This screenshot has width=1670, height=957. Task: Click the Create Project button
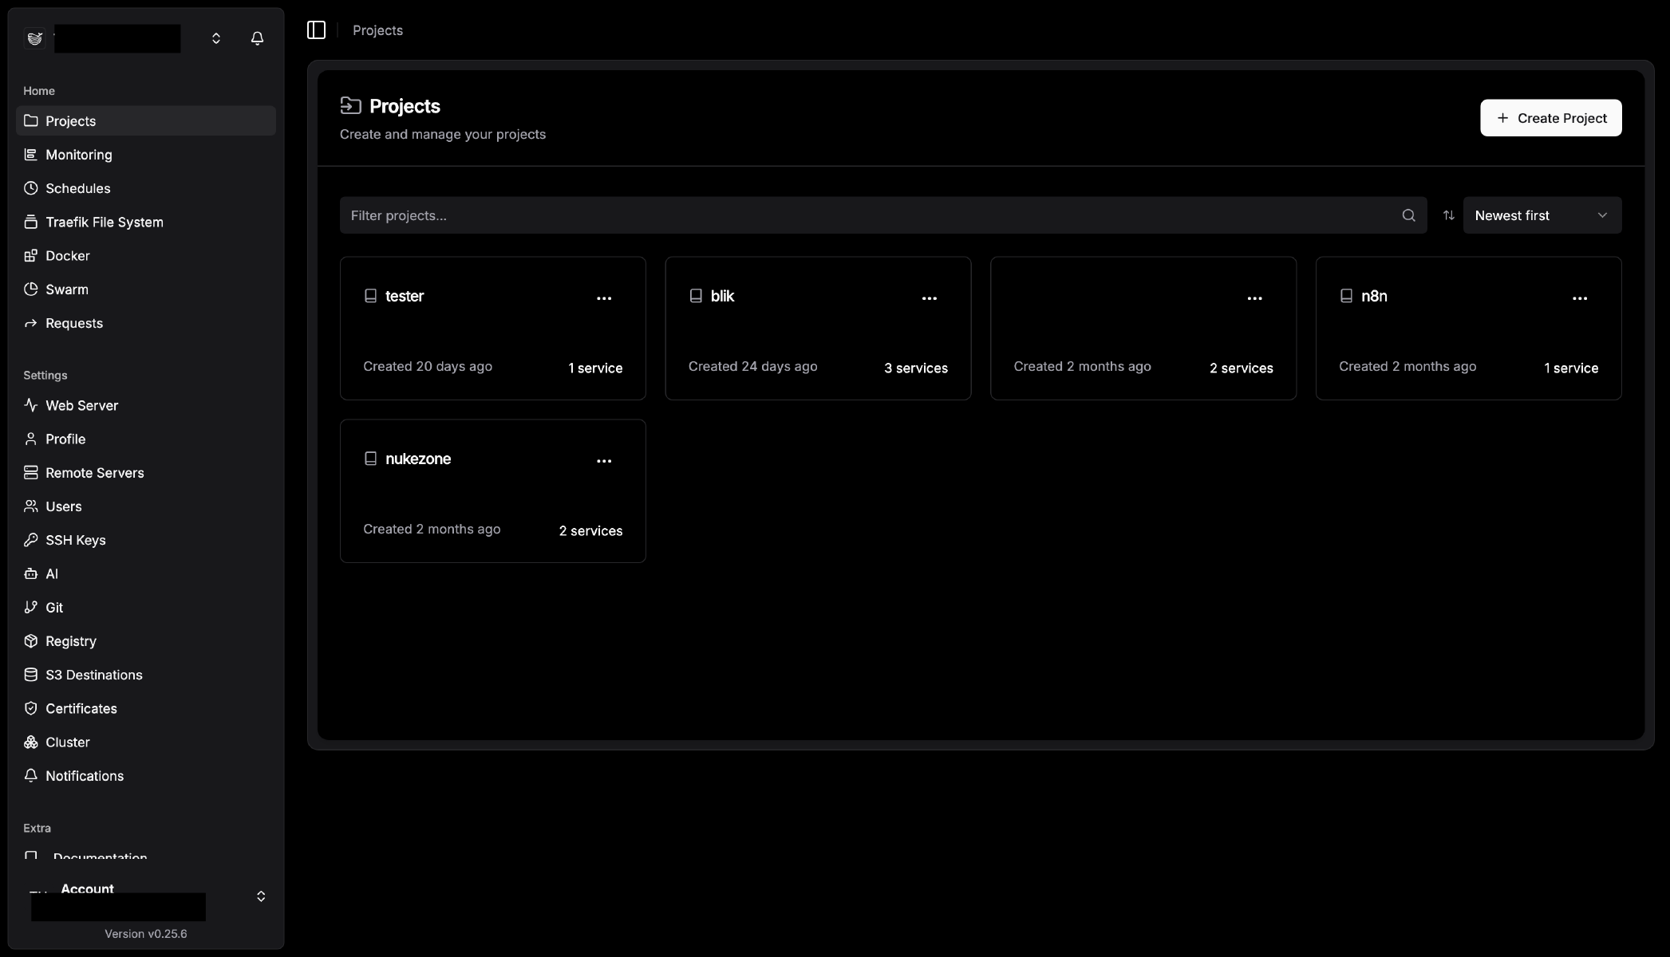tap(1550, 118)
